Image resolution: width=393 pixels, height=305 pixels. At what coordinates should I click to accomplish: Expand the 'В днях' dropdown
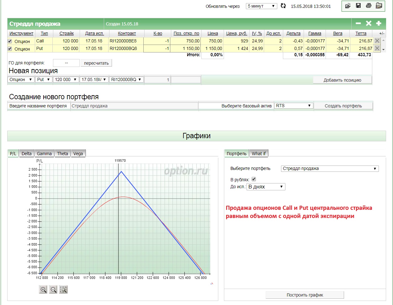[266, 187]
